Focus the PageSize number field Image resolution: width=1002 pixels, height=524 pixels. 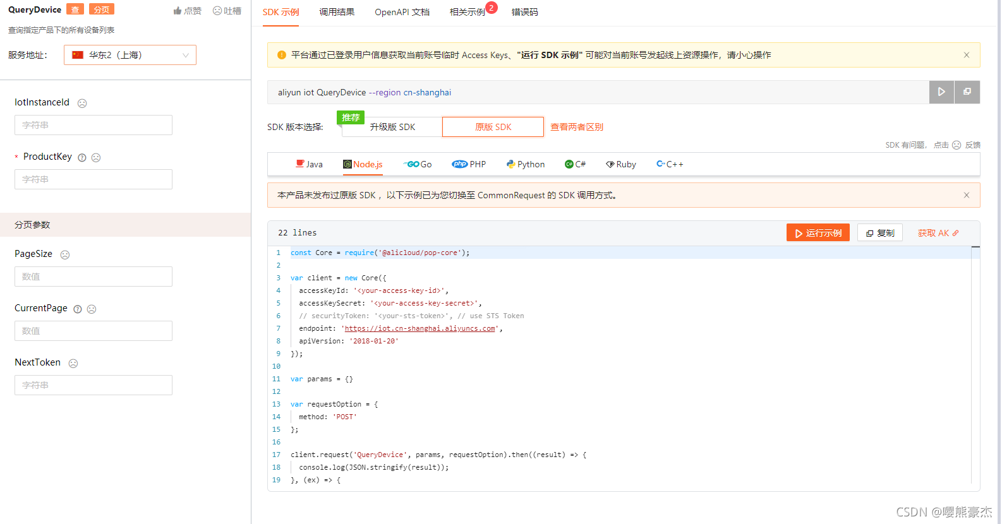pyautogui.click(x=94, y=277)
